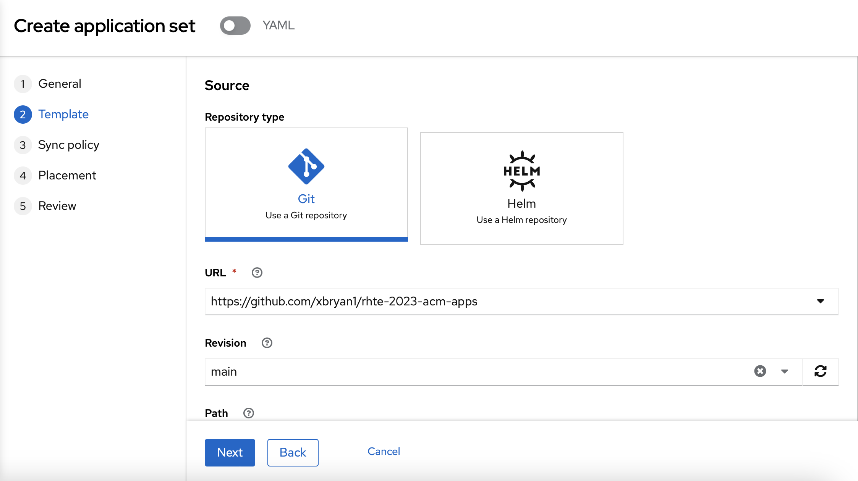
Task: Click the YAML label text
Action: pyautogui.click(x=278, y=25)
